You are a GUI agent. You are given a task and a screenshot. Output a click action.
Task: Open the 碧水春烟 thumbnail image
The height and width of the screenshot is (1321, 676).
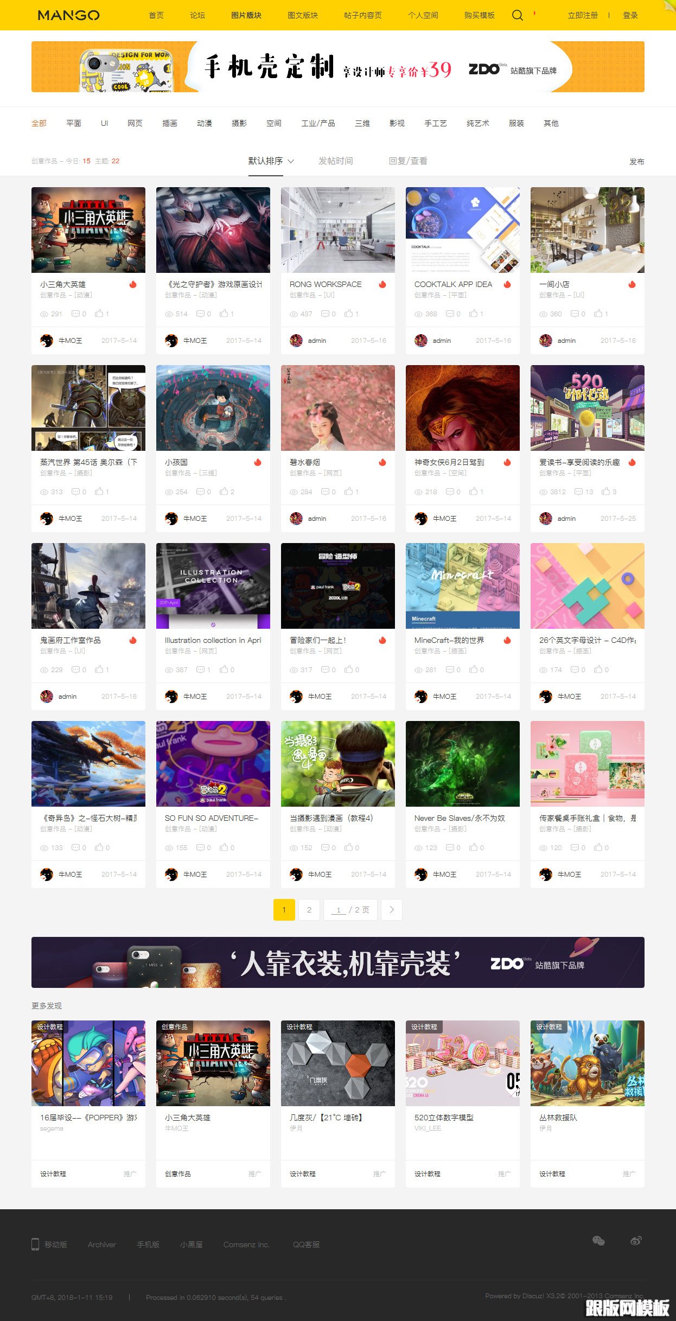click(338, 408)
